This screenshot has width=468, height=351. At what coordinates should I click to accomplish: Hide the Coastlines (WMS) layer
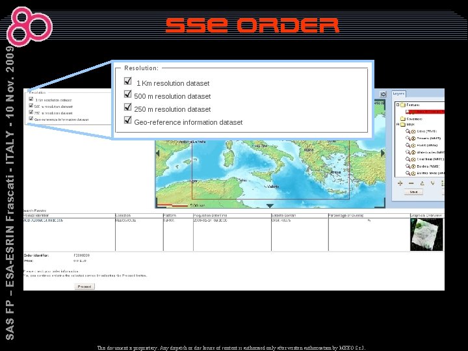(x=413, y=159)
